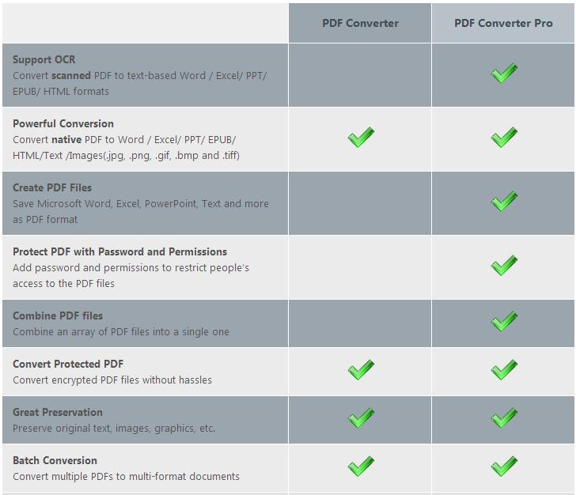Click the Combine PDF files heading
Viewport: 576px width, 495px height.
[x=58, y=316]
